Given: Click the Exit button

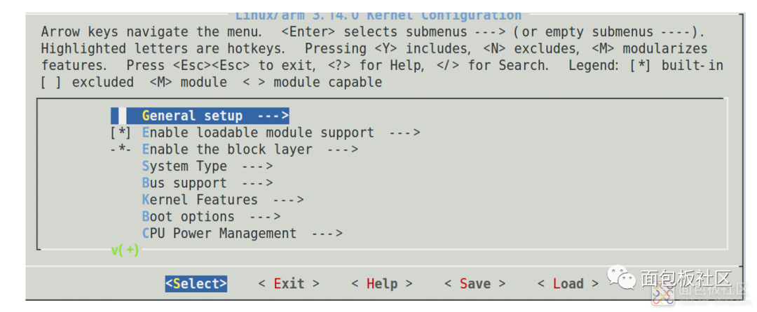Looking at the screenshot, I should pos(289,283).
